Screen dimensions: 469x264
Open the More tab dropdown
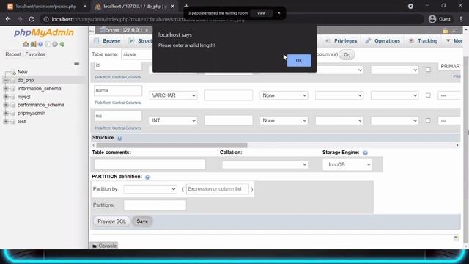454,41
